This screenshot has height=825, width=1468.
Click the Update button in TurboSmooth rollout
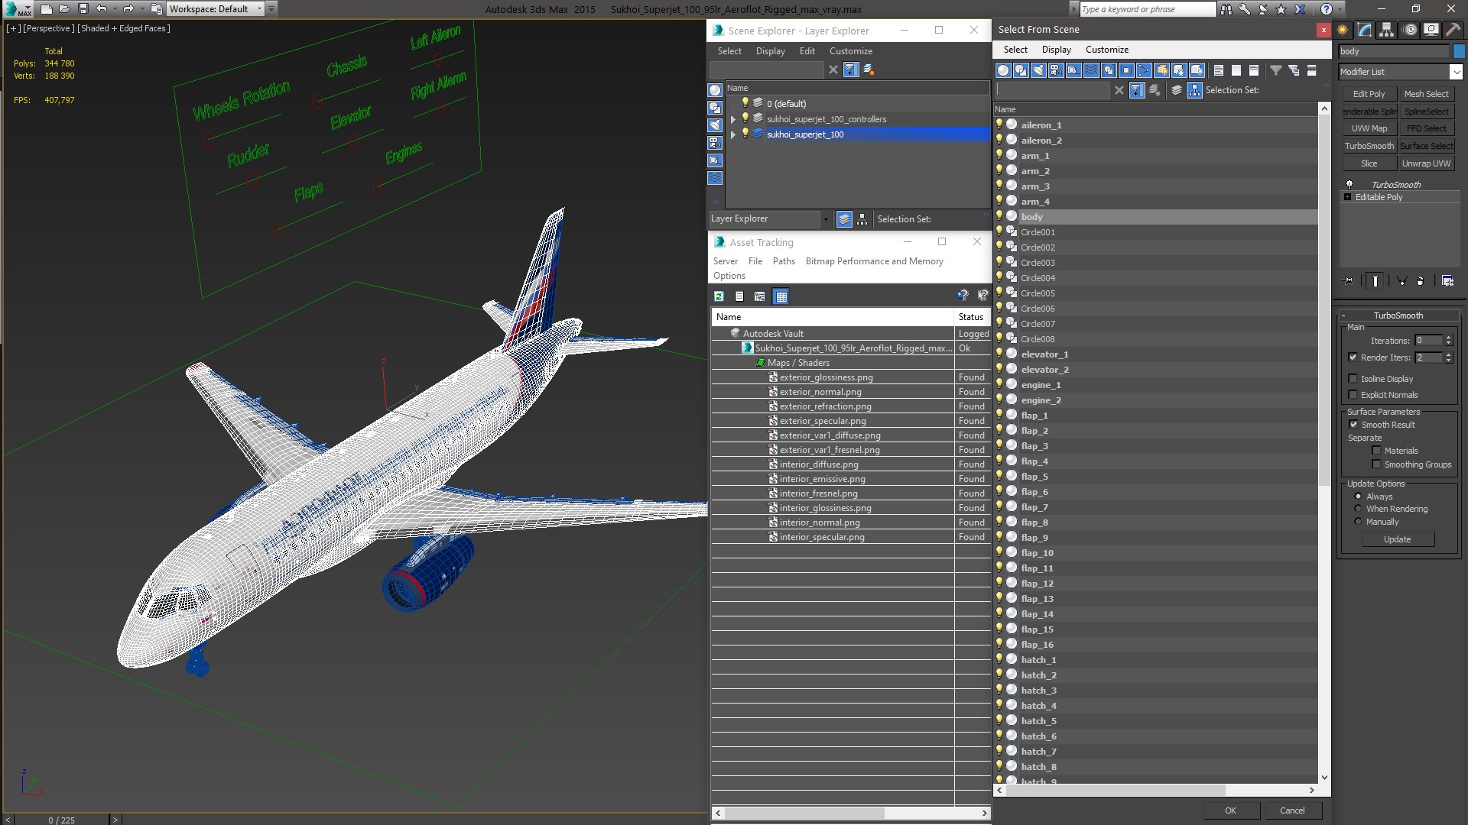(x=1397, y=539)
